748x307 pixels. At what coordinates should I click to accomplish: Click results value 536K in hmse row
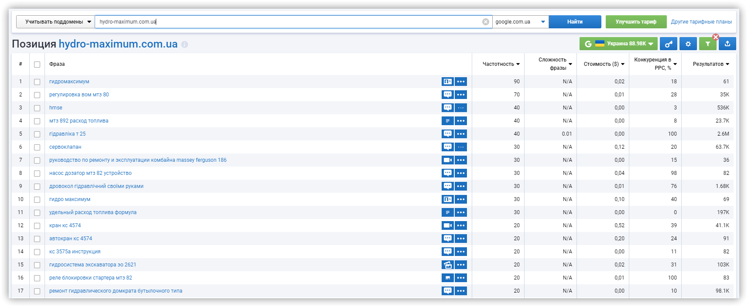(x=723, y=108)
